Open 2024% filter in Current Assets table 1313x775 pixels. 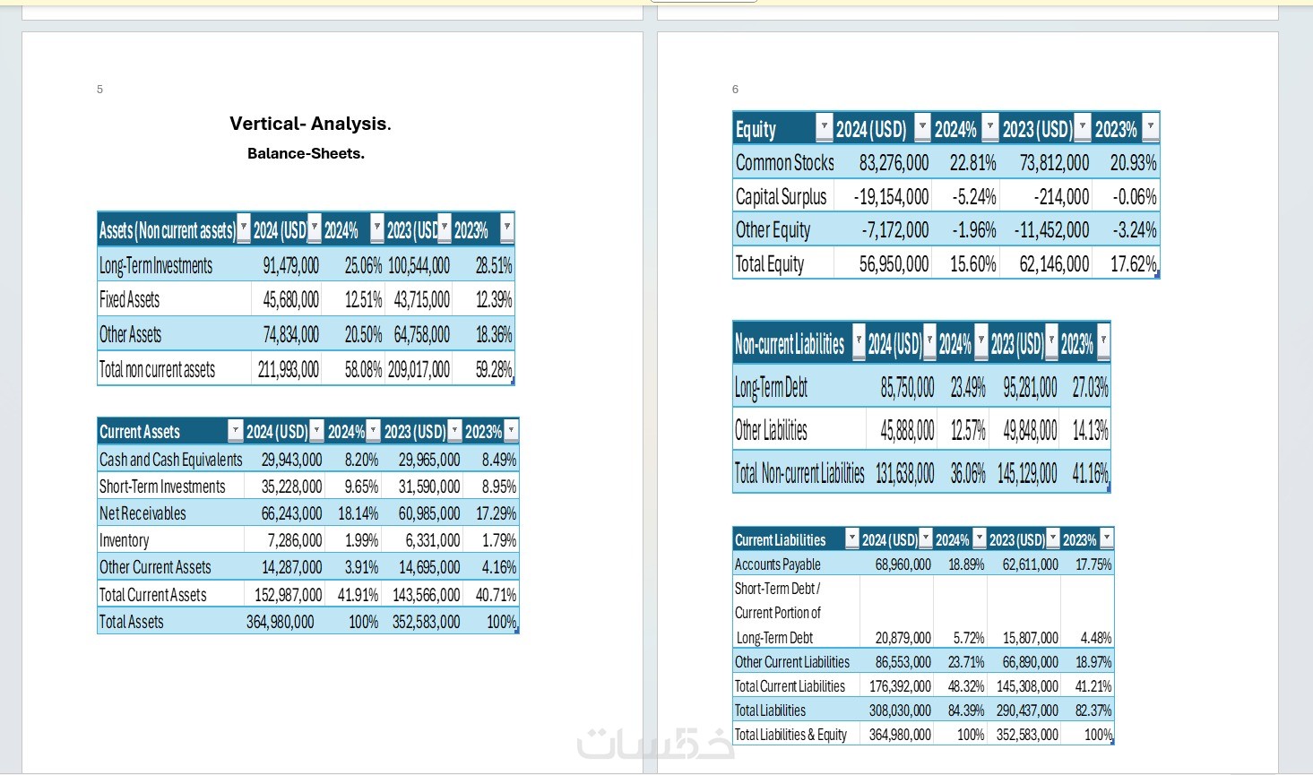coord(374,431)
